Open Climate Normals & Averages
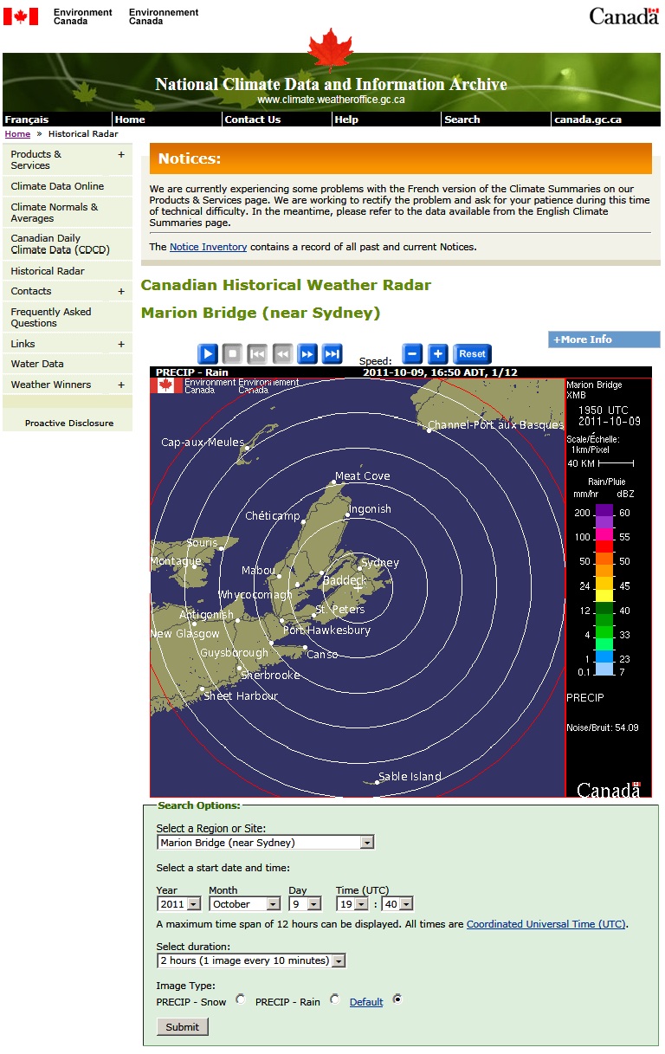The width and height of the screenshot is (665, 1054). [x=55, y=212]
